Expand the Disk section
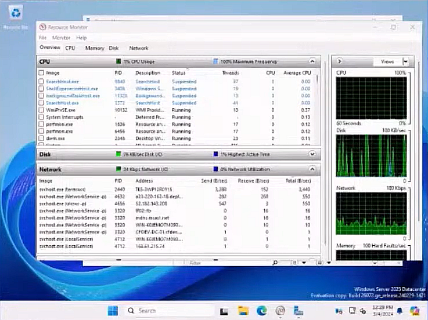Viewport: 428px width, 320px height. [x=312, y=154]
